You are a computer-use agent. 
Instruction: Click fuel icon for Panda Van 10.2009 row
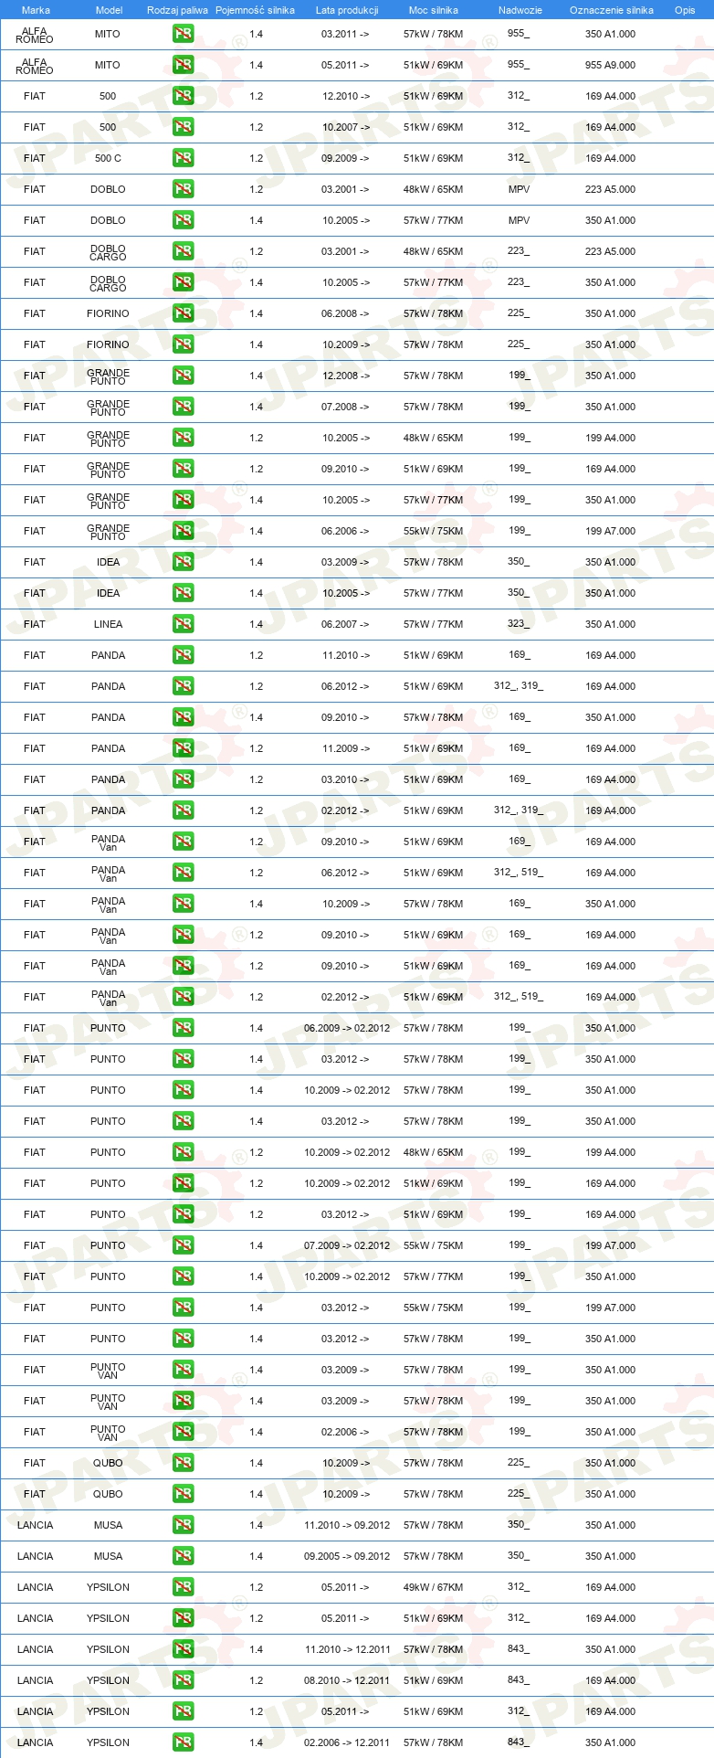click(x=183, y=904)
